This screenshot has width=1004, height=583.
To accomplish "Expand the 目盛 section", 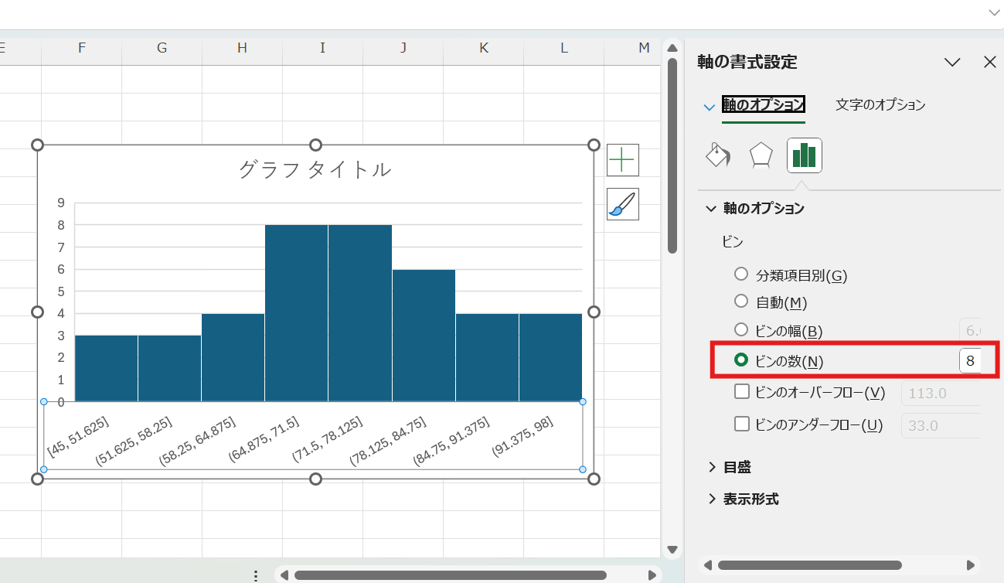I will click(737, 467).
